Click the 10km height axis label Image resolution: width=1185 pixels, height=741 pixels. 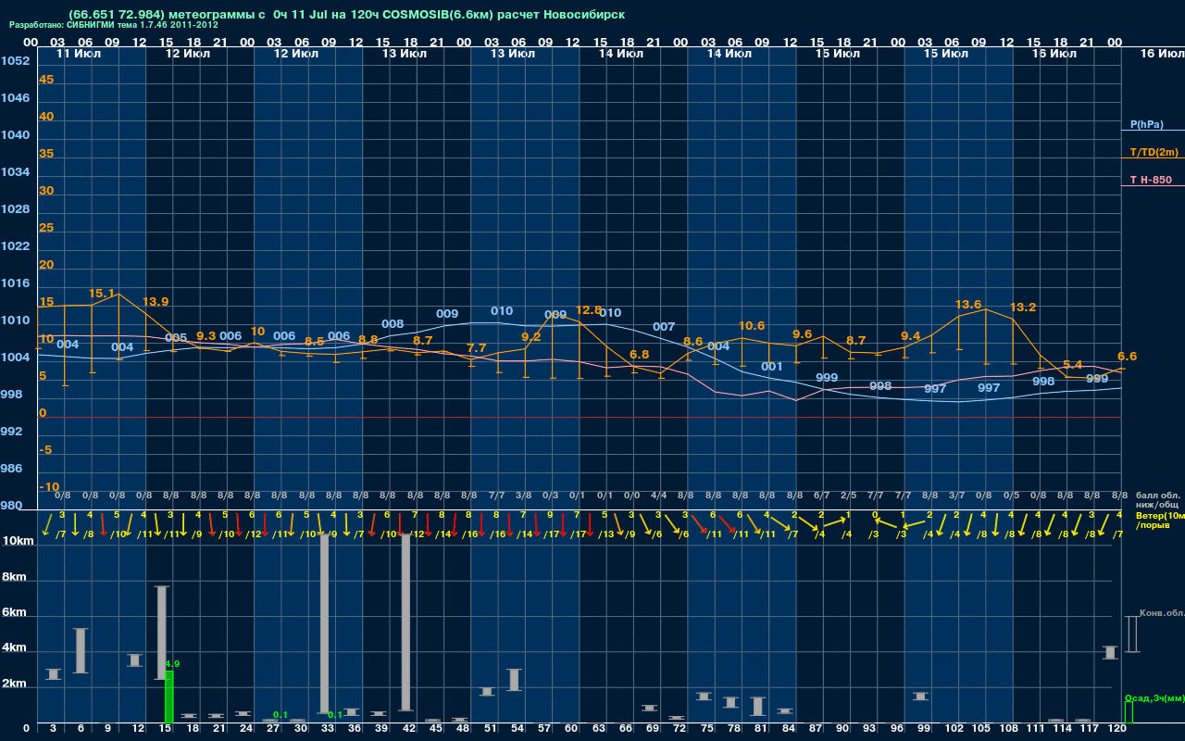(x=19, y=541)
